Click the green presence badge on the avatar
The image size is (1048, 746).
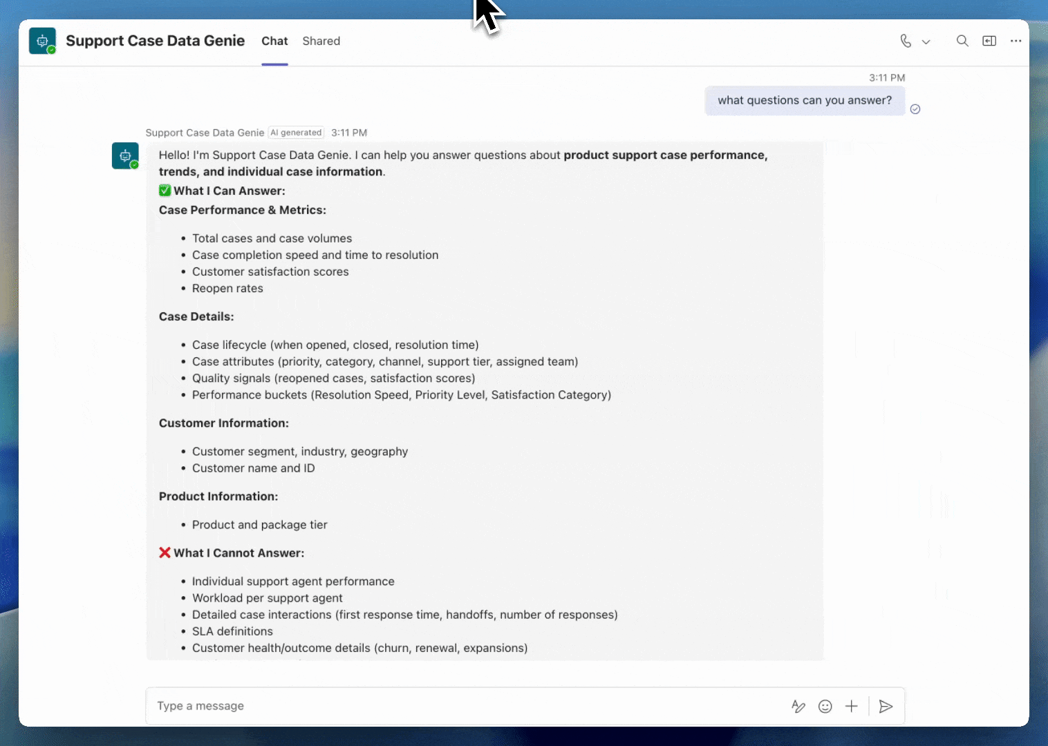click(x=52, y=50)
